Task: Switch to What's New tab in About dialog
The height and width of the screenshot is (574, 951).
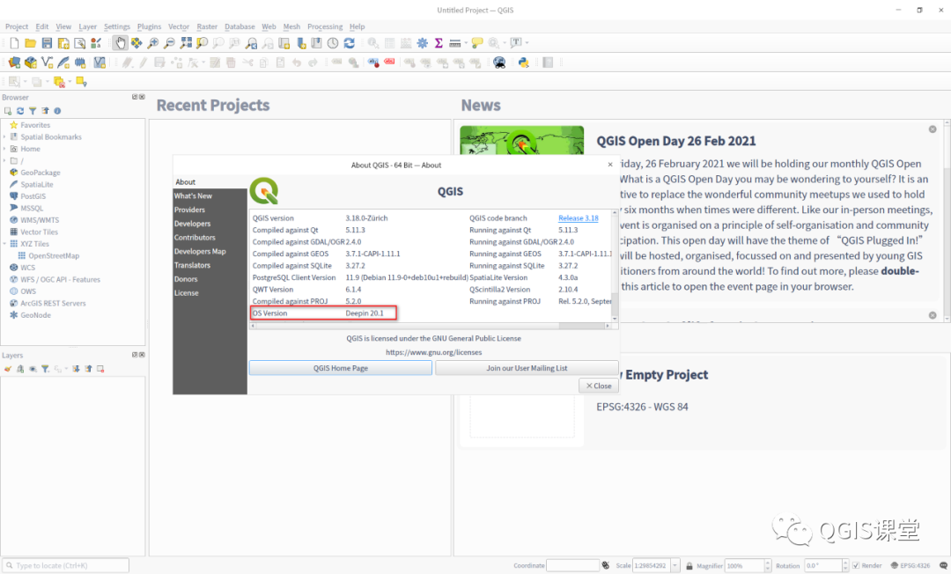Action: (210, 195)
